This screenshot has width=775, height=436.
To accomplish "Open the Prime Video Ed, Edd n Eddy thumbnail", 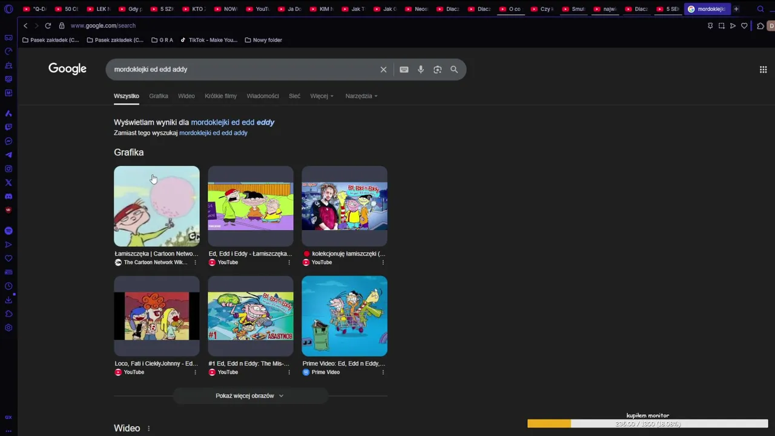I will pos(345,316).
